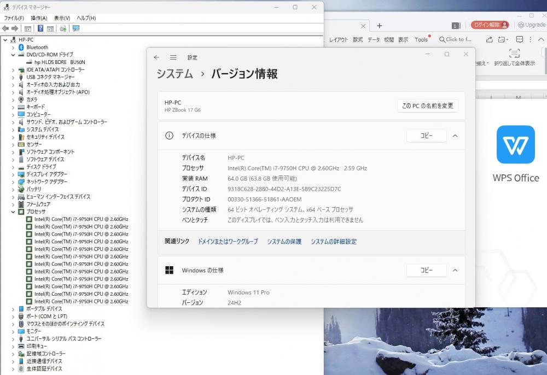Click the pane icon right of the Help icon

50,28
